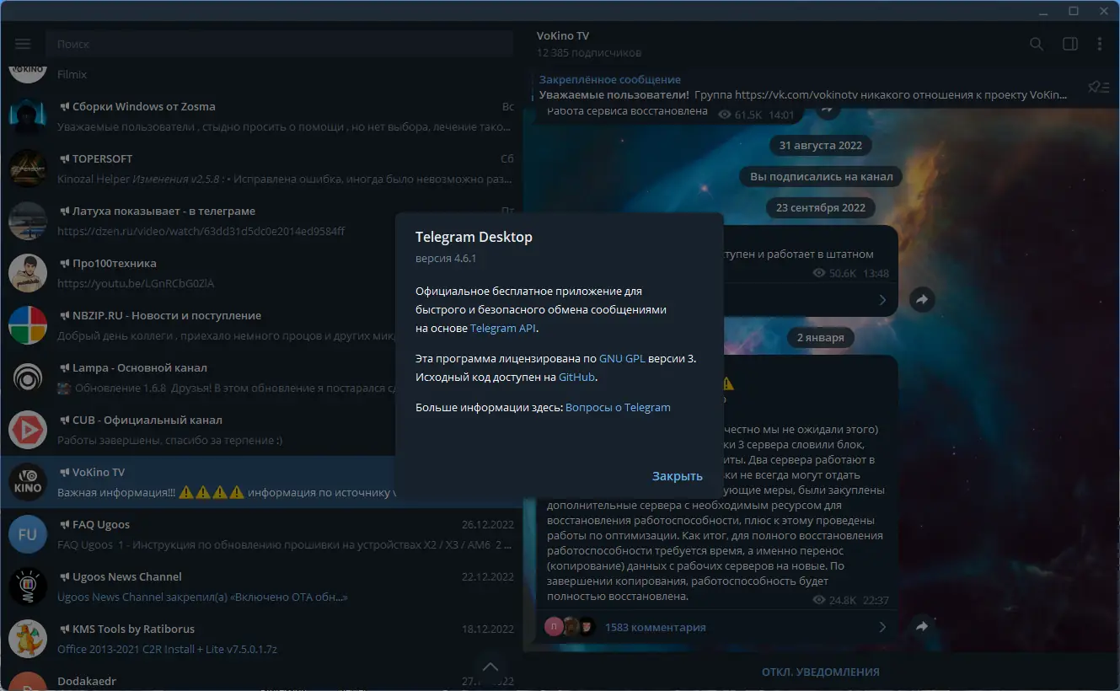Open the TOPERSOFT channel
Image resolution: width=1120 pixels, height=691 pixels.
261,169
